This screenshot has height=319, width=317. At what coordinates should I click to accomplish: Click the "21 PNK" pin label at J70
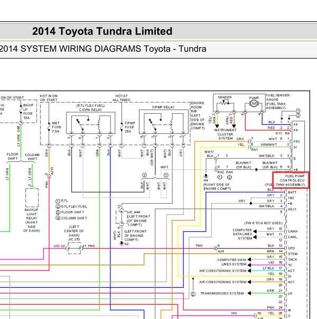coord(89,246)
